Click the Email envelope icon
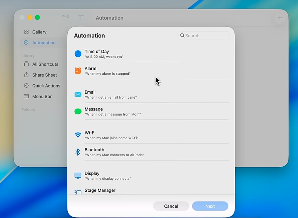The image size is (298, 218). pos(78,94)
